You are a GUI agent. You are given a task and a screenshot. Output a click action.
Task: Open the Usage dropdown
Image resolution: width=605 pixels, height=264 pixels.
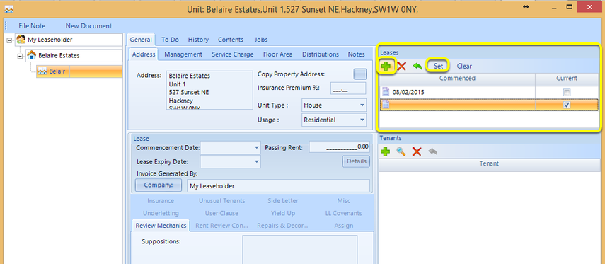362,120
